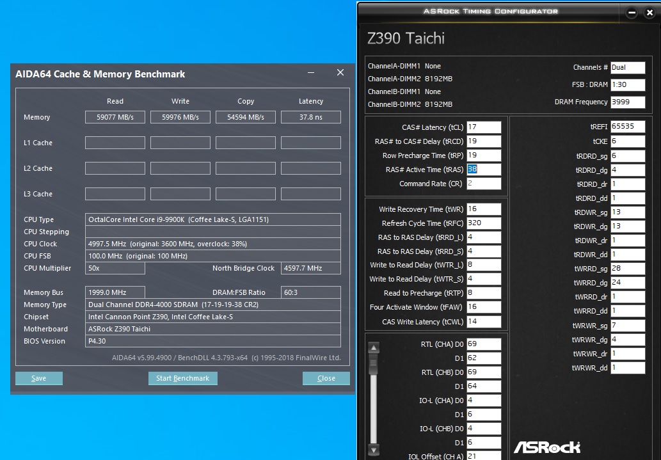Click the Channels # field showing Dual
The height and width of the screenshot is (460, 661).
point(628,67)
